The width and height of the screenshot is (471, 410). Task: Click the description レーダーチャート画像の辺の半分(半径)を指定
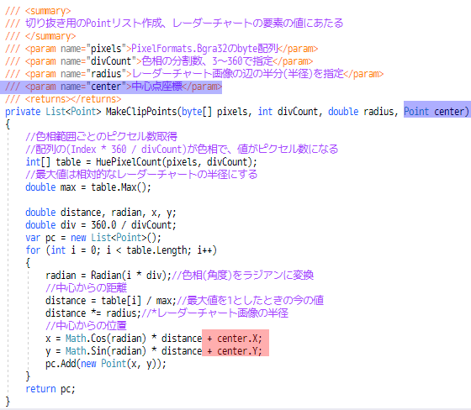pyautogui.click(x=237, y=74)
